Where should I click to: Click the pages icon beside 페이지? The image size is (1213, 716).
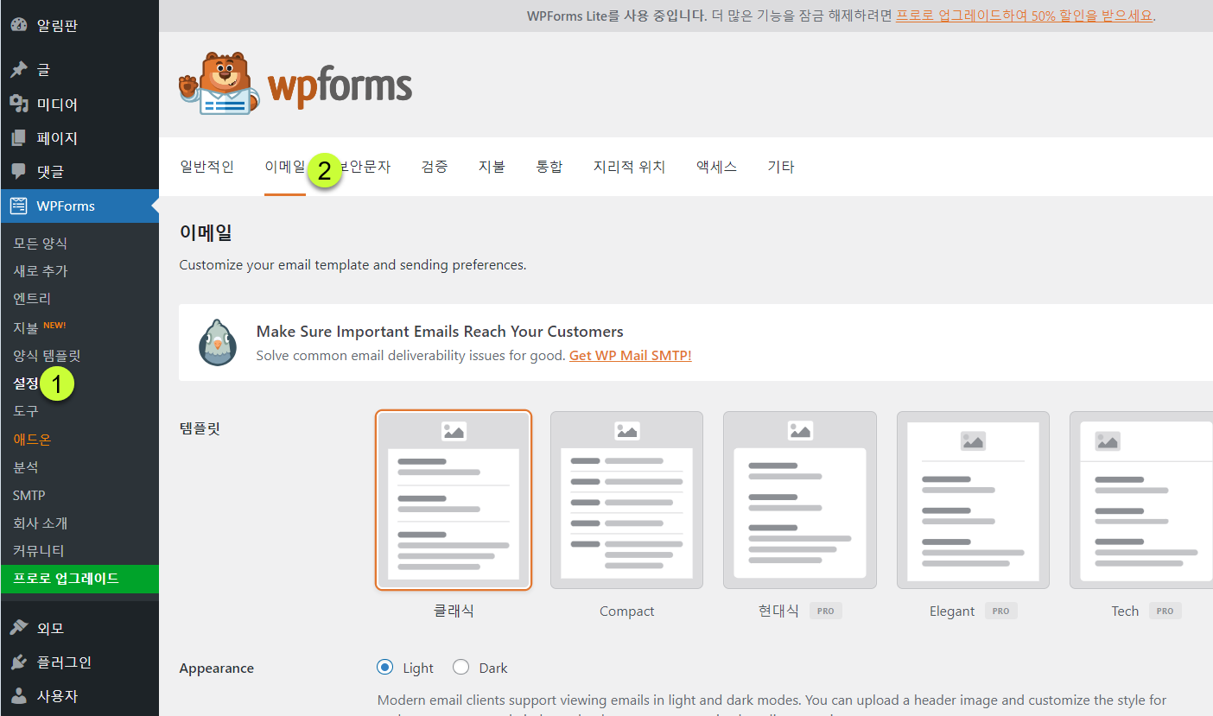19,137
